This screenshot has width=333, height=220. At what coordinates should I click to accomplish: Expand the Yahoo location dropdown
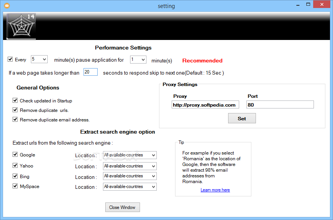click(x=130, y=166)
